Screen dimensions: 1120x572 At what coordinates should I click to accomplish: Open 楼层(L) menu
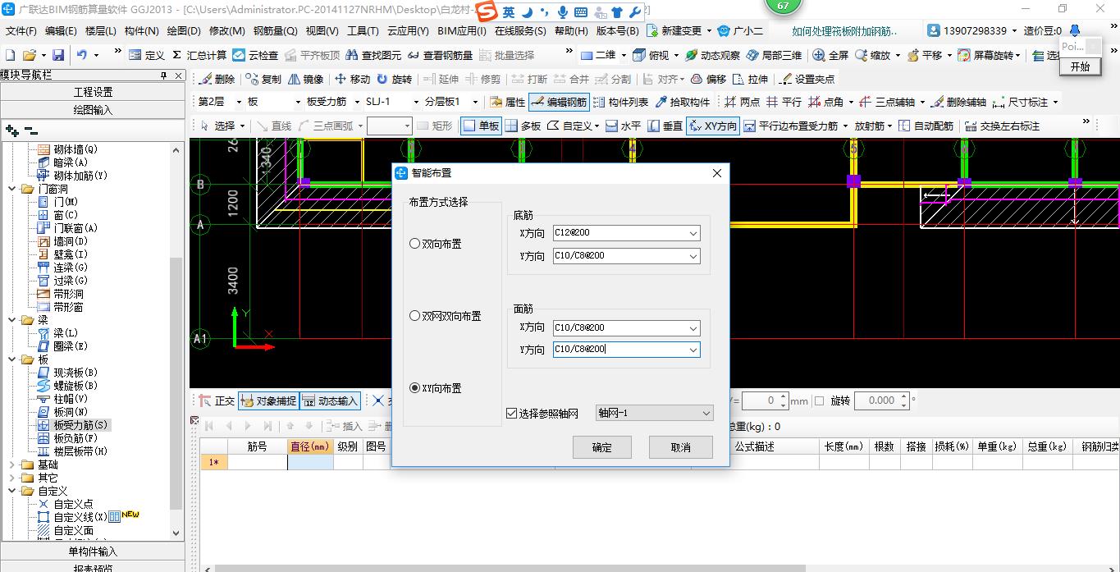(100, 31)
